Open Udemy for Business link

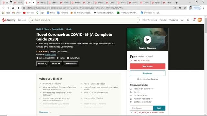pyautogui.click(x=149, y=20)
